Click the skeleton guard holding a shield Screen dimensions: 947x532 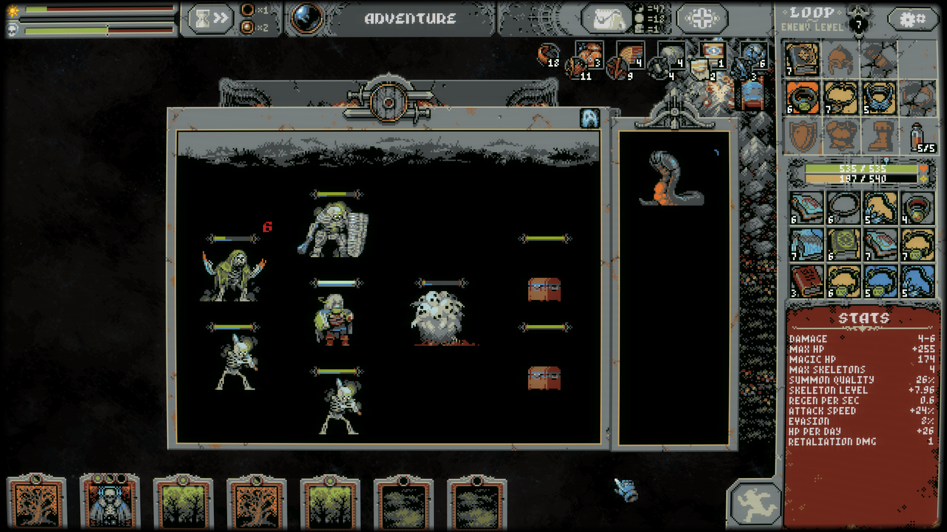[x=333, y=230]
